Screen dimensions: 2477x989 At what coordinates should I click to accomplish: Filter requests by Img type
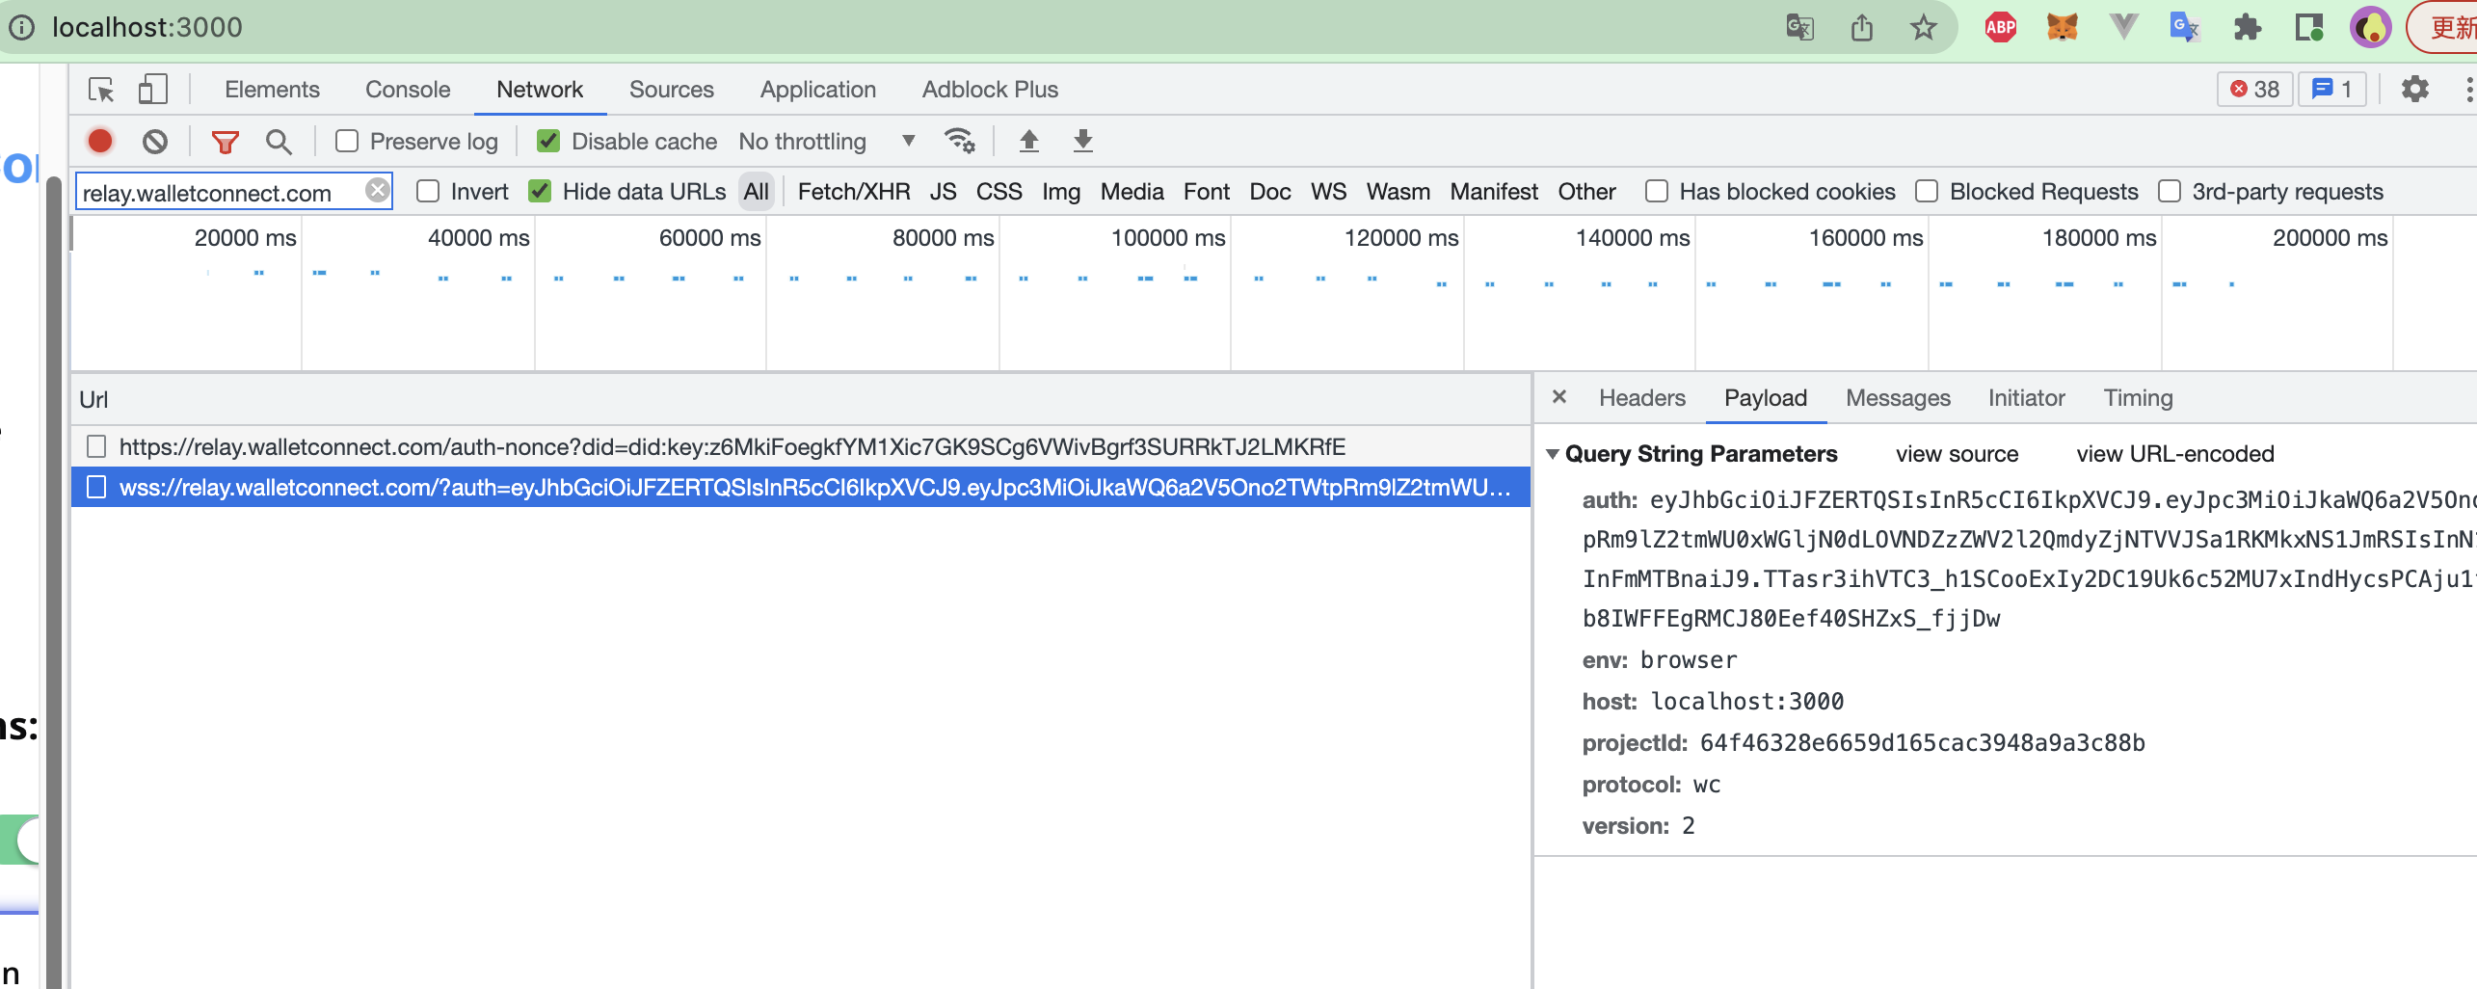tap(1061, 192)
